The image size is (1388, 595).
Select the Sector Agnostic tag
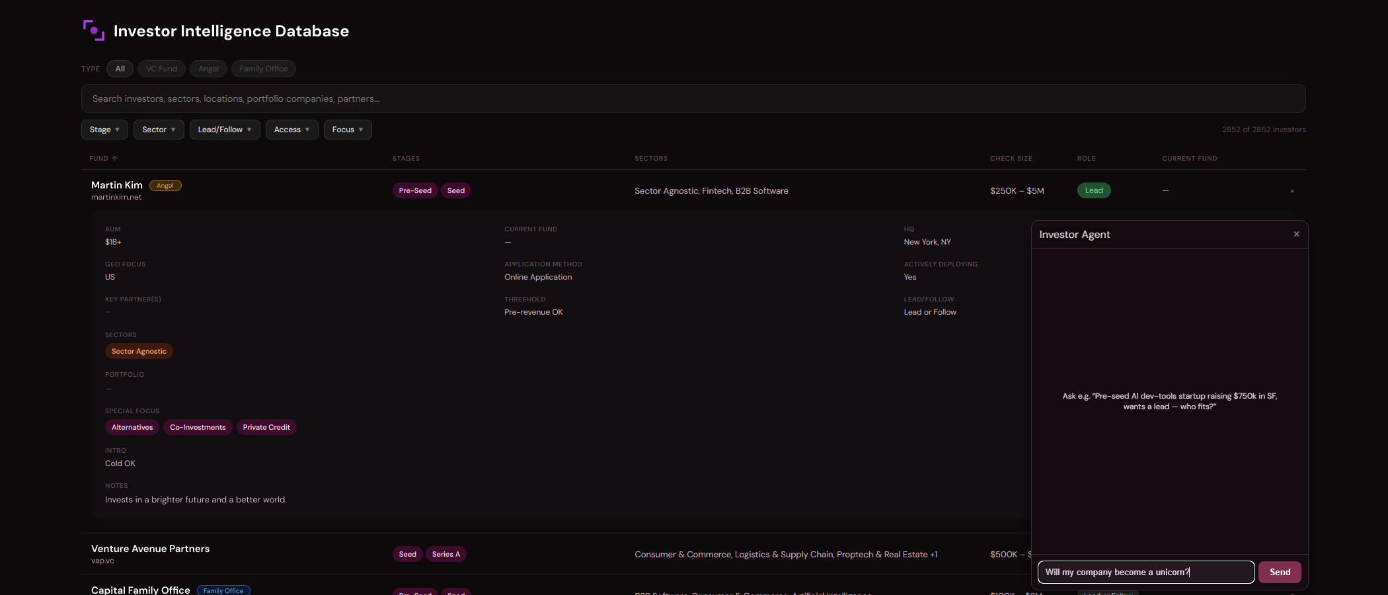click(x=139, y=351)
